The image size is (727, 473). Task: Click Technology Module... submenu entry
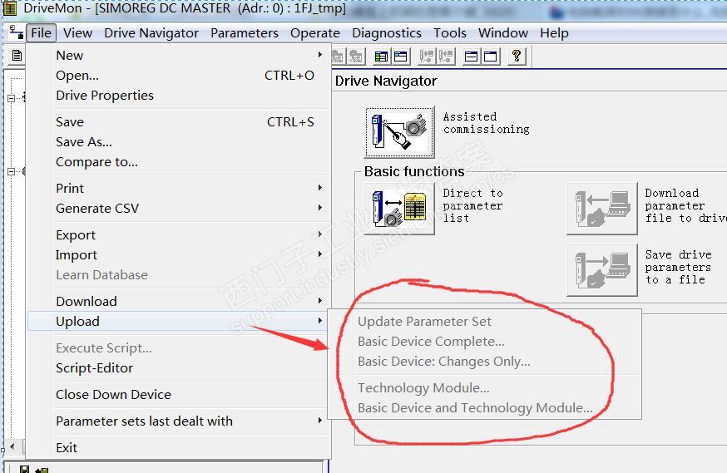point(485,387)
